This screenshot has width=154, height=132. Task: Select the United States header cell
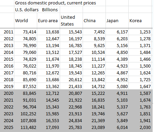pyautogui.click(x=71, y=20)
